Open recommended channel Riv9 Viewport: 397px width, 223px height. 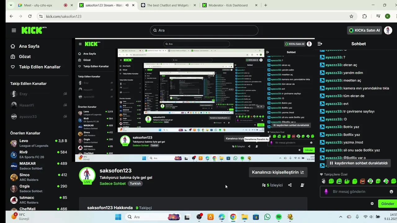(39, 155)
